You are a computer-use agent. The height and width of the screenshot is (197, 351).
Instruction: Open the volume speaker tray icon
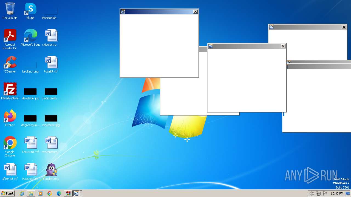click(x=312, y=193)
